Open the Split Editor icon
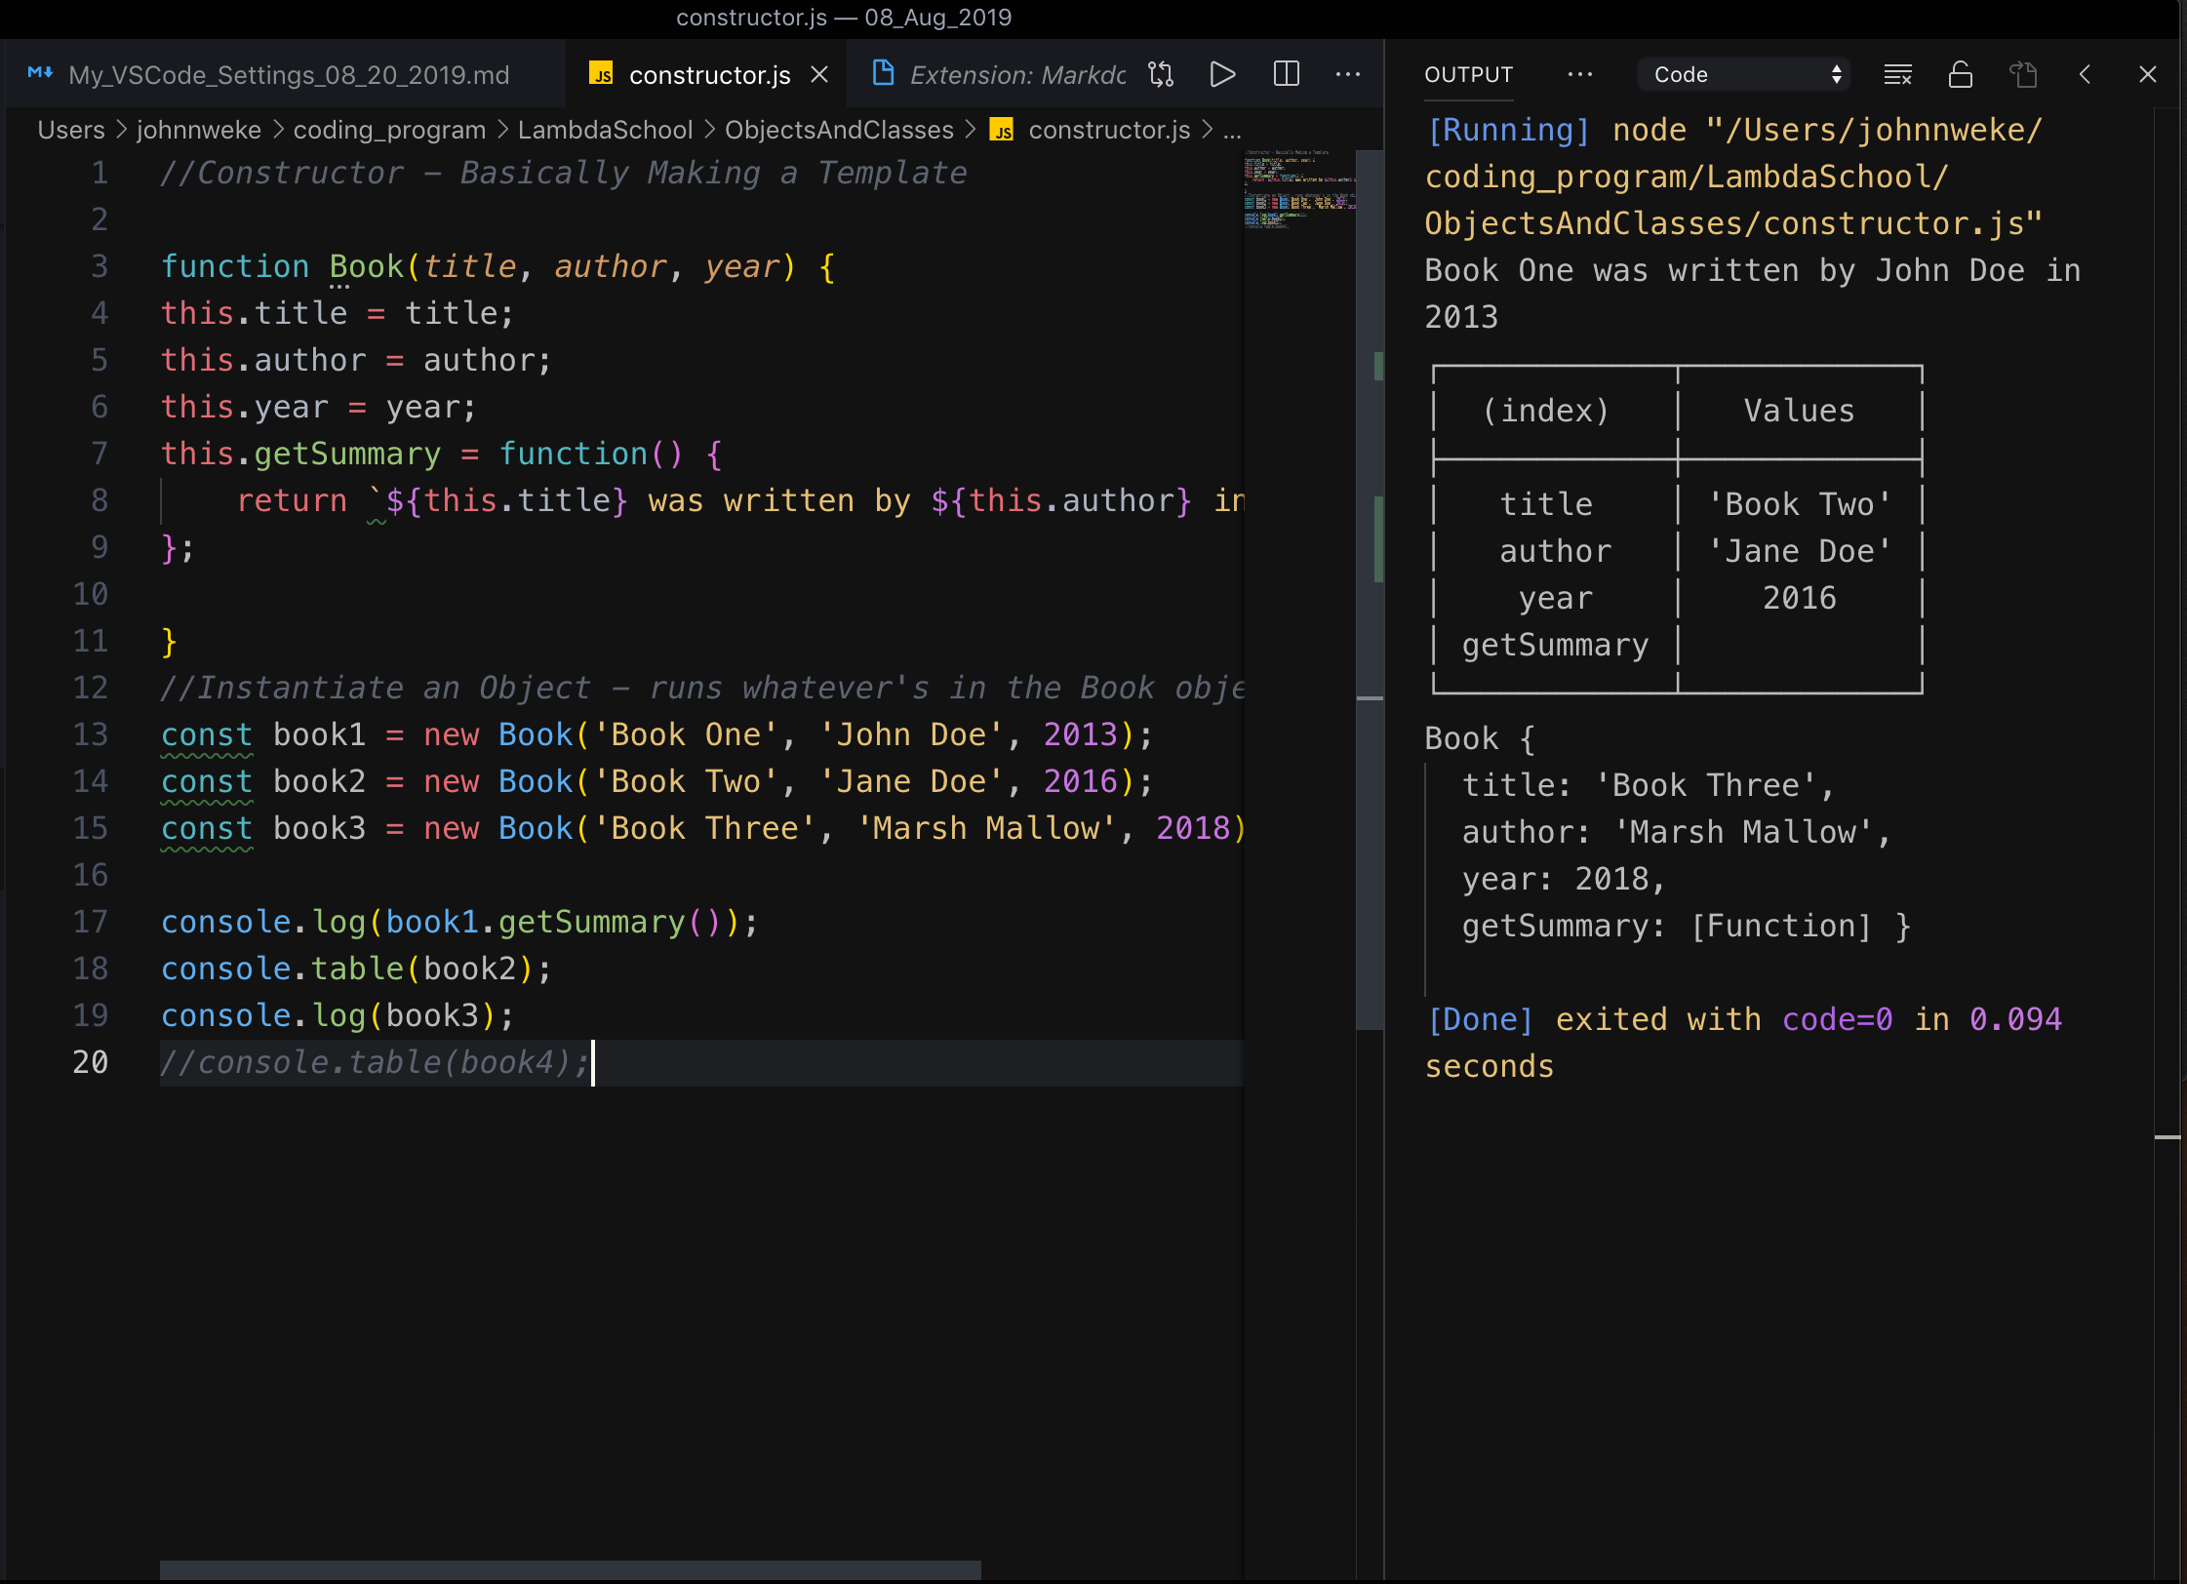This screenshot has height=1584, width=2187. [x=1287, y=74]
